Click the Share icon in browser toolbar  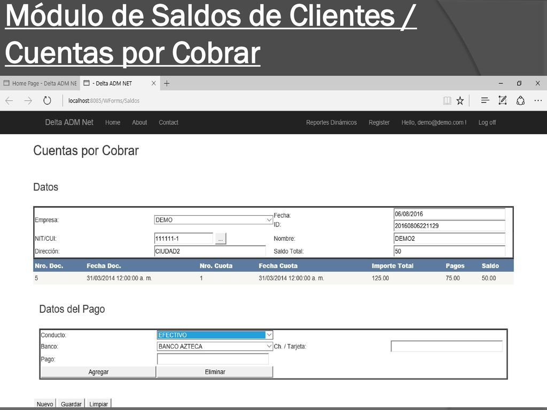pos(520,101)
